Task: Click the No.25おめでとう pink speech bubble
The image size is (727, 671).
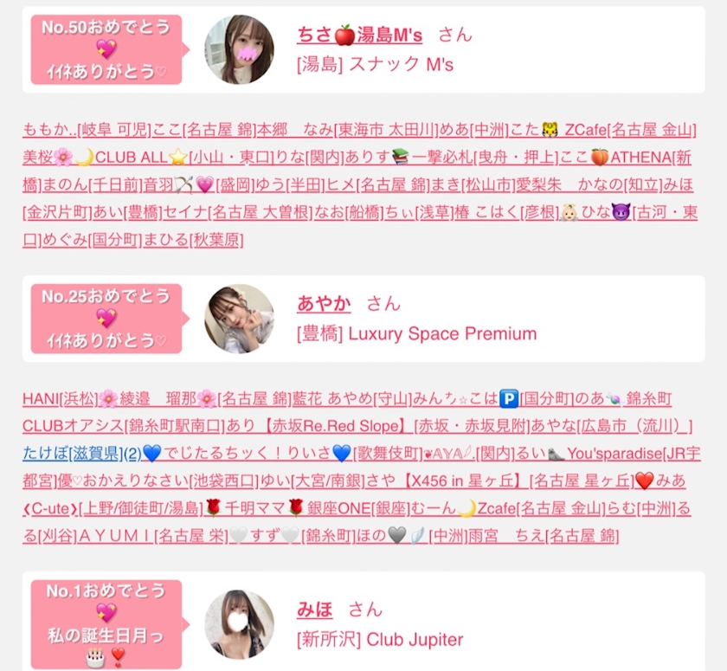Action: click(x=106, y=319)
